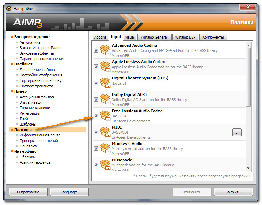262x205 pixels.
Task: Go to the Компоненты tab
Action: click(x=213, y=37)
